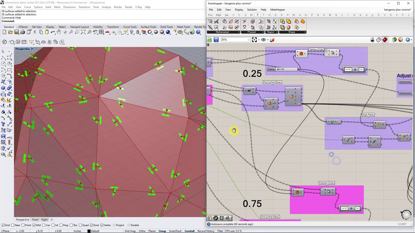Viewport: 415px width, 233px height.
Task: Adjust the Radius 0.100 number slider
Action: [x=282, y=69]
